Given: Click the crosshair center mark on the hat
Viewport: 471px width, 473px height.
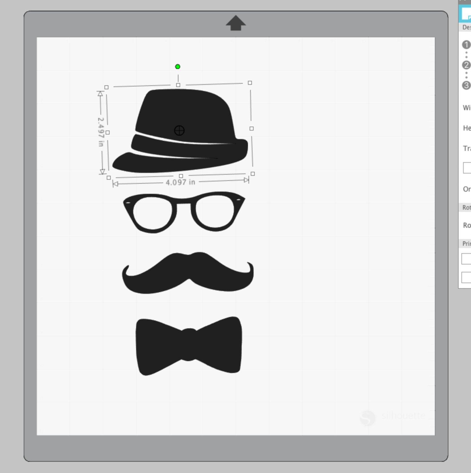Looking at the screenshot, I should [x=179, y=131].
